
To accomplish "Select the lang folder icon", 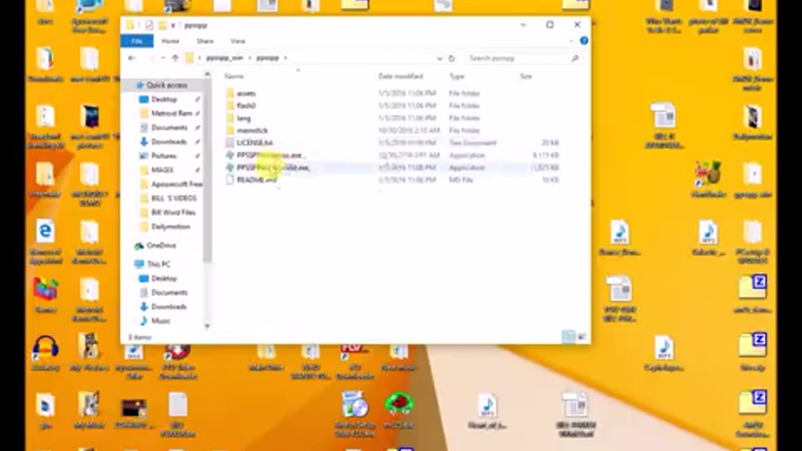I will [x=230, y=118].
